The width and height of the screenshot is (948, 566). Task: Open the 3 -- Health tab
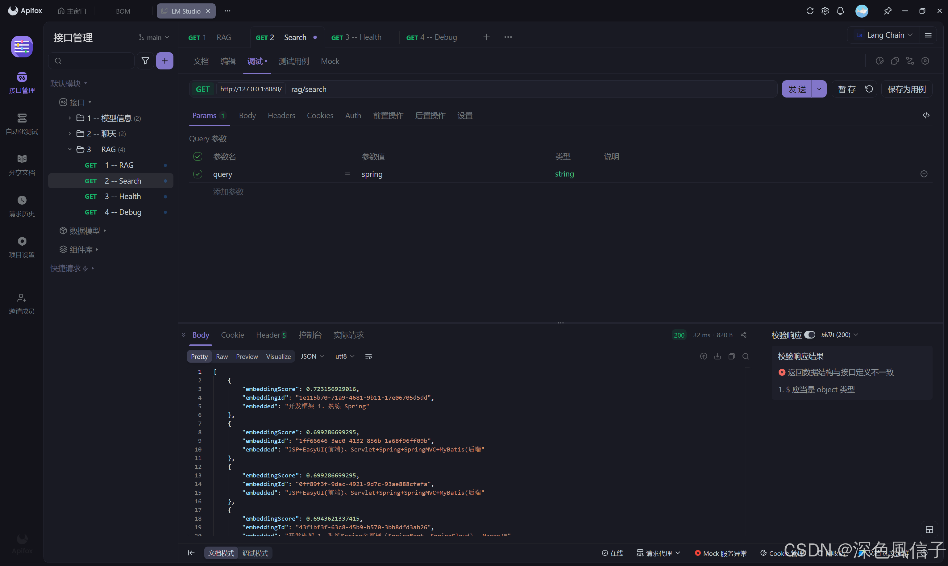(356, 37)
